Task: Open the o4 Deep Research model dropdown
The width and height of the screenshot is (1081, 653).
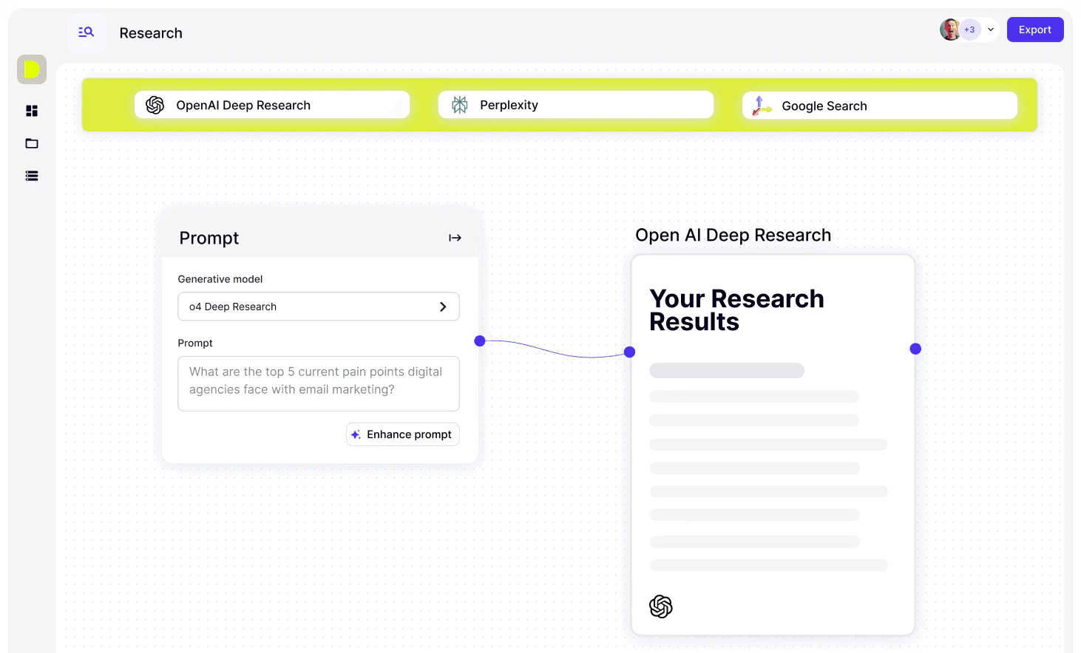Action: pyautogui.click(x=318, y=307)
